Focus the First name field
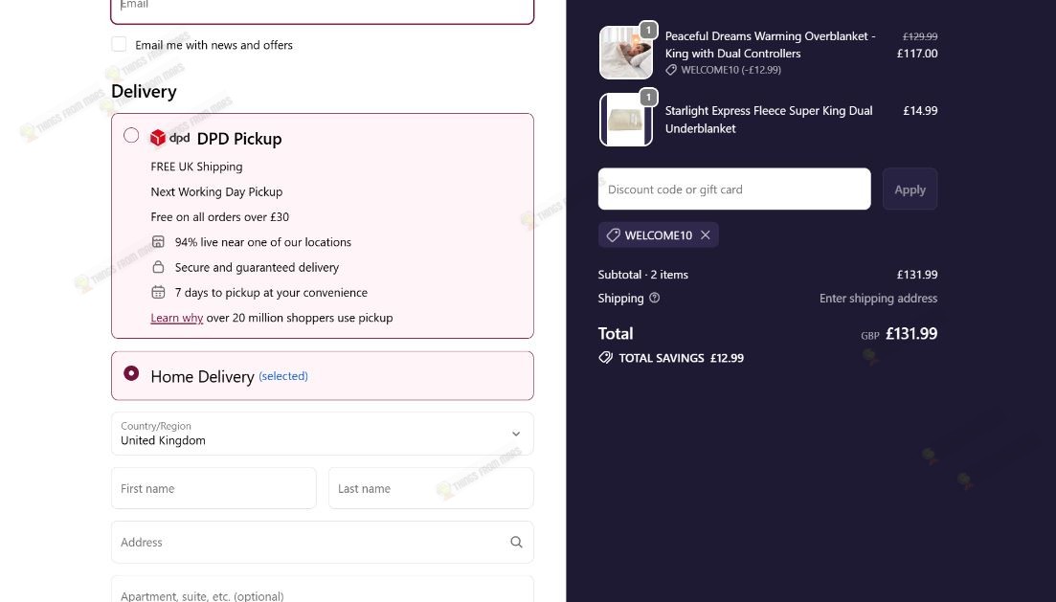Screen dimensions: 1056x602 [x=213, y=488]
